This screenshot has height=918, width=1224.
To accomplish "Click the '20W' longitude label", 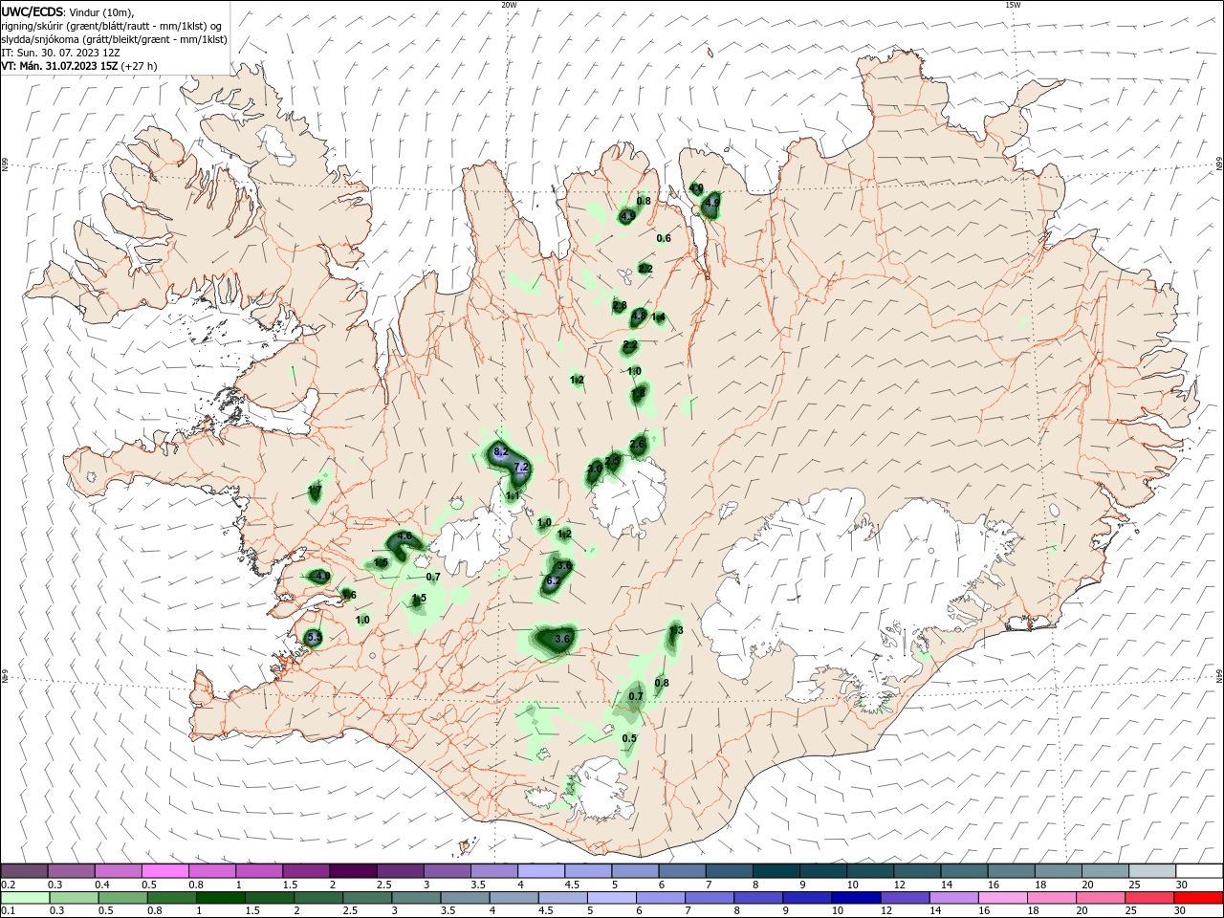I will (509, 5).
